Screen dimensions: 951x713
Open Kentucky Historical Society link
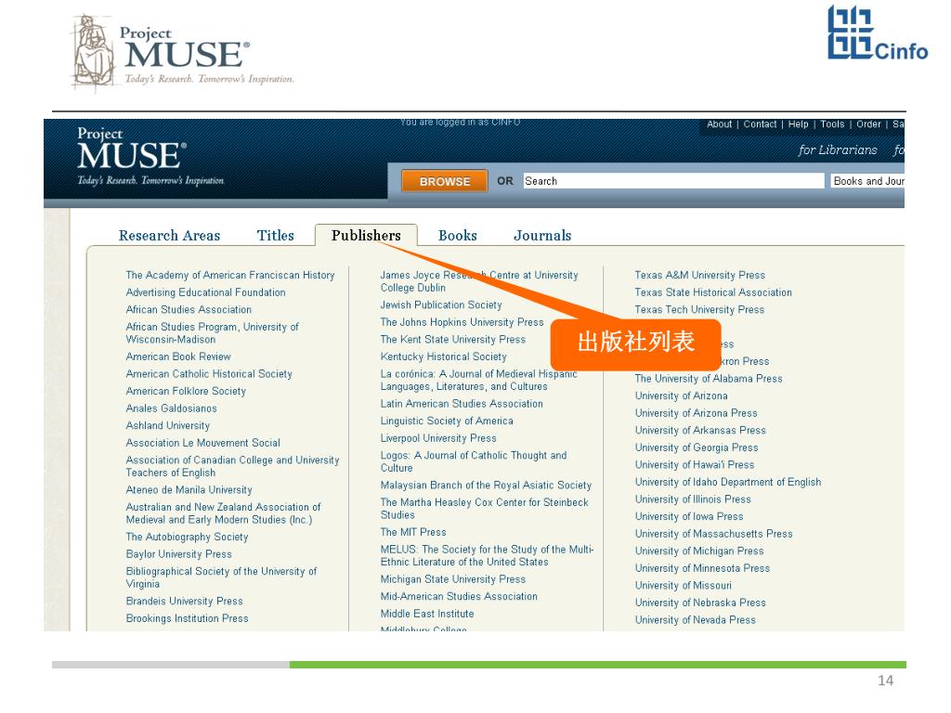point(443,357)
